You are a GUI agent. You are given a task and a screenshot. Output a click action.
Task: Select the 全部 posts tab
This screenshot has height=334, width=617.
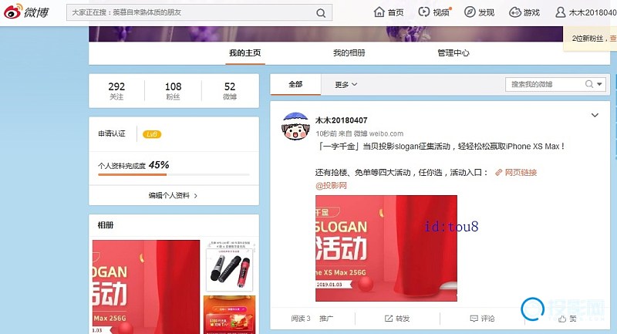coord(295,85)
